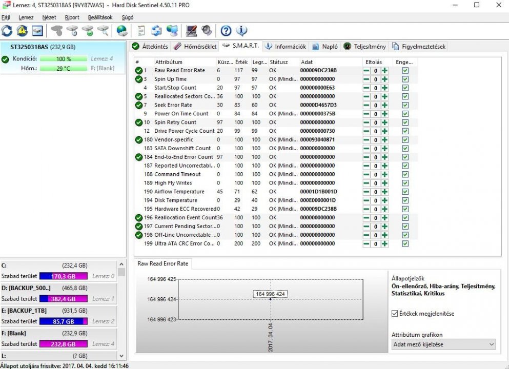Click the blue refresh arrows toolbar icon

[7, 31]
